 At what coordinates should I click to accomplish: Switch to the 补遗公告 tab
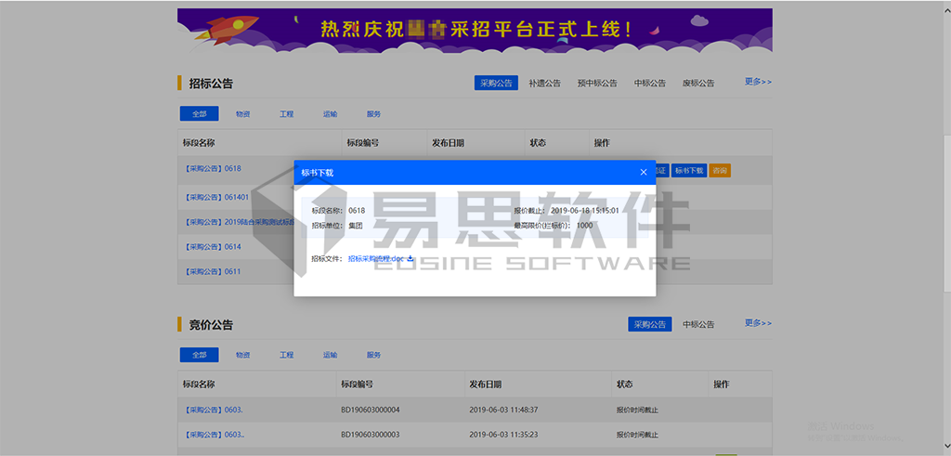click(x=544, y=83)
